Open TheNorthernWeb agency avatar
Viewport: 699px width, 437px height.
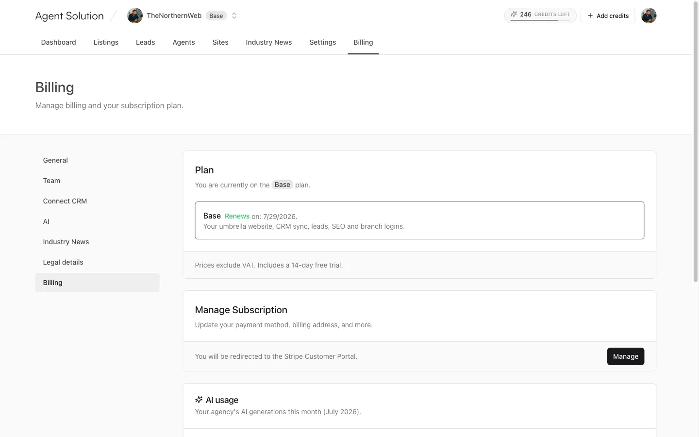tap(135, 16)
